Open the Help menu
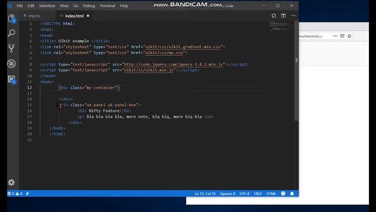 pos(124,6)
